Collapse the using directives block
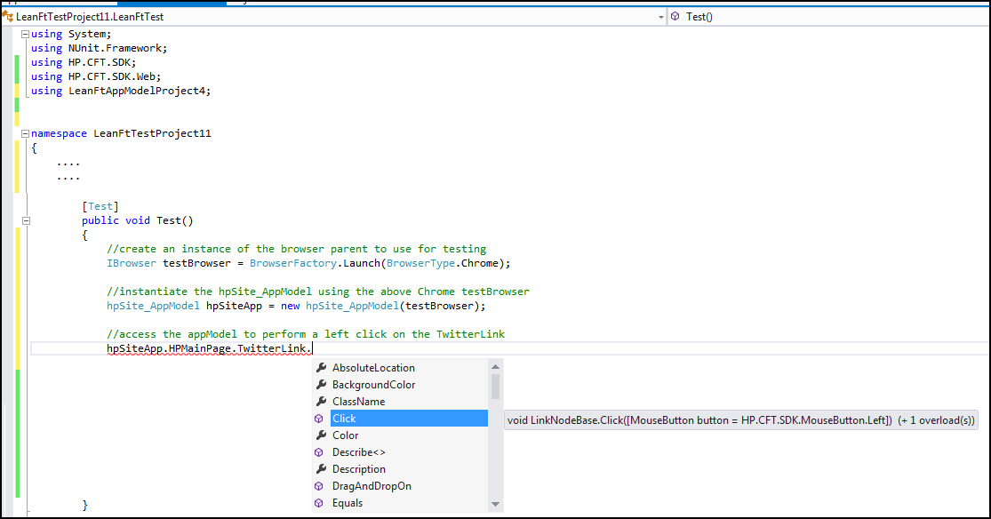The width and height of the screenshot is (991, 519). click(26, 34)
